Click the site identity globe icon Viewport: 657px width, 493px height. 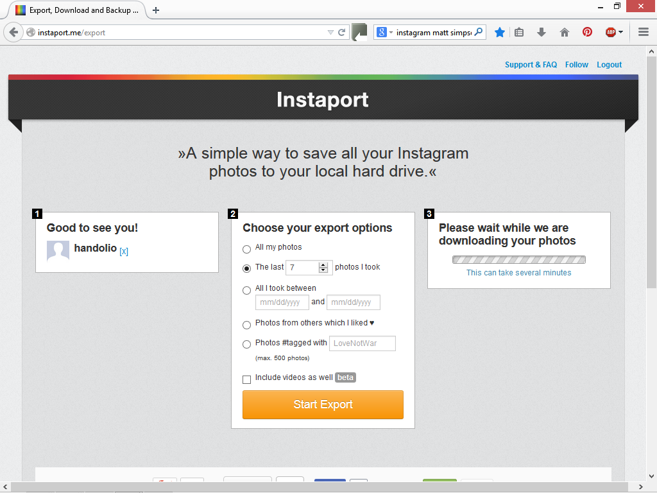tap(31, 32)
